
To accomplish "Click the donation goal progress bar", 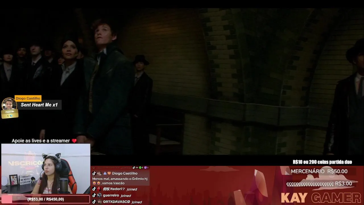I will click(x=45, y=199).
